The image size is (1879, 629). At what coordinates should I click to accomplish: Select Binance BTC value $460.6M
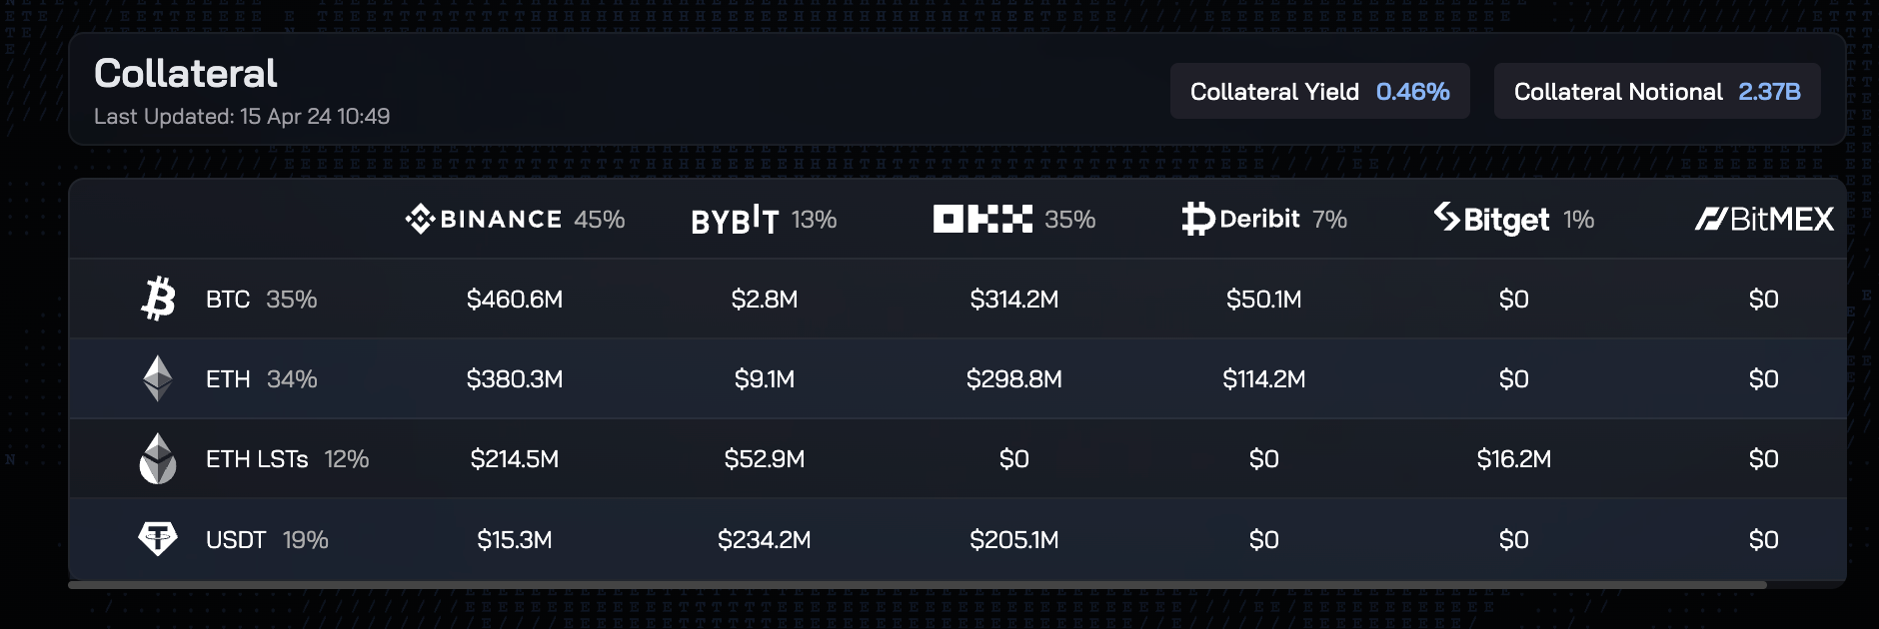pyautogui.click(x=515, y=299)
